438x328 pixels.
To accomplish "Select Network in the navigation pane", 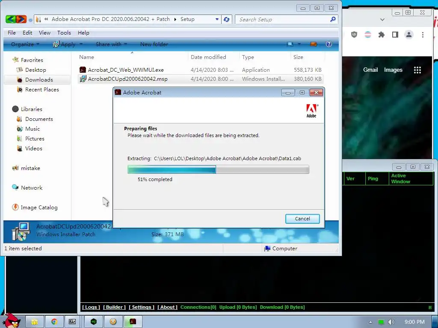I will pos(27,188).
